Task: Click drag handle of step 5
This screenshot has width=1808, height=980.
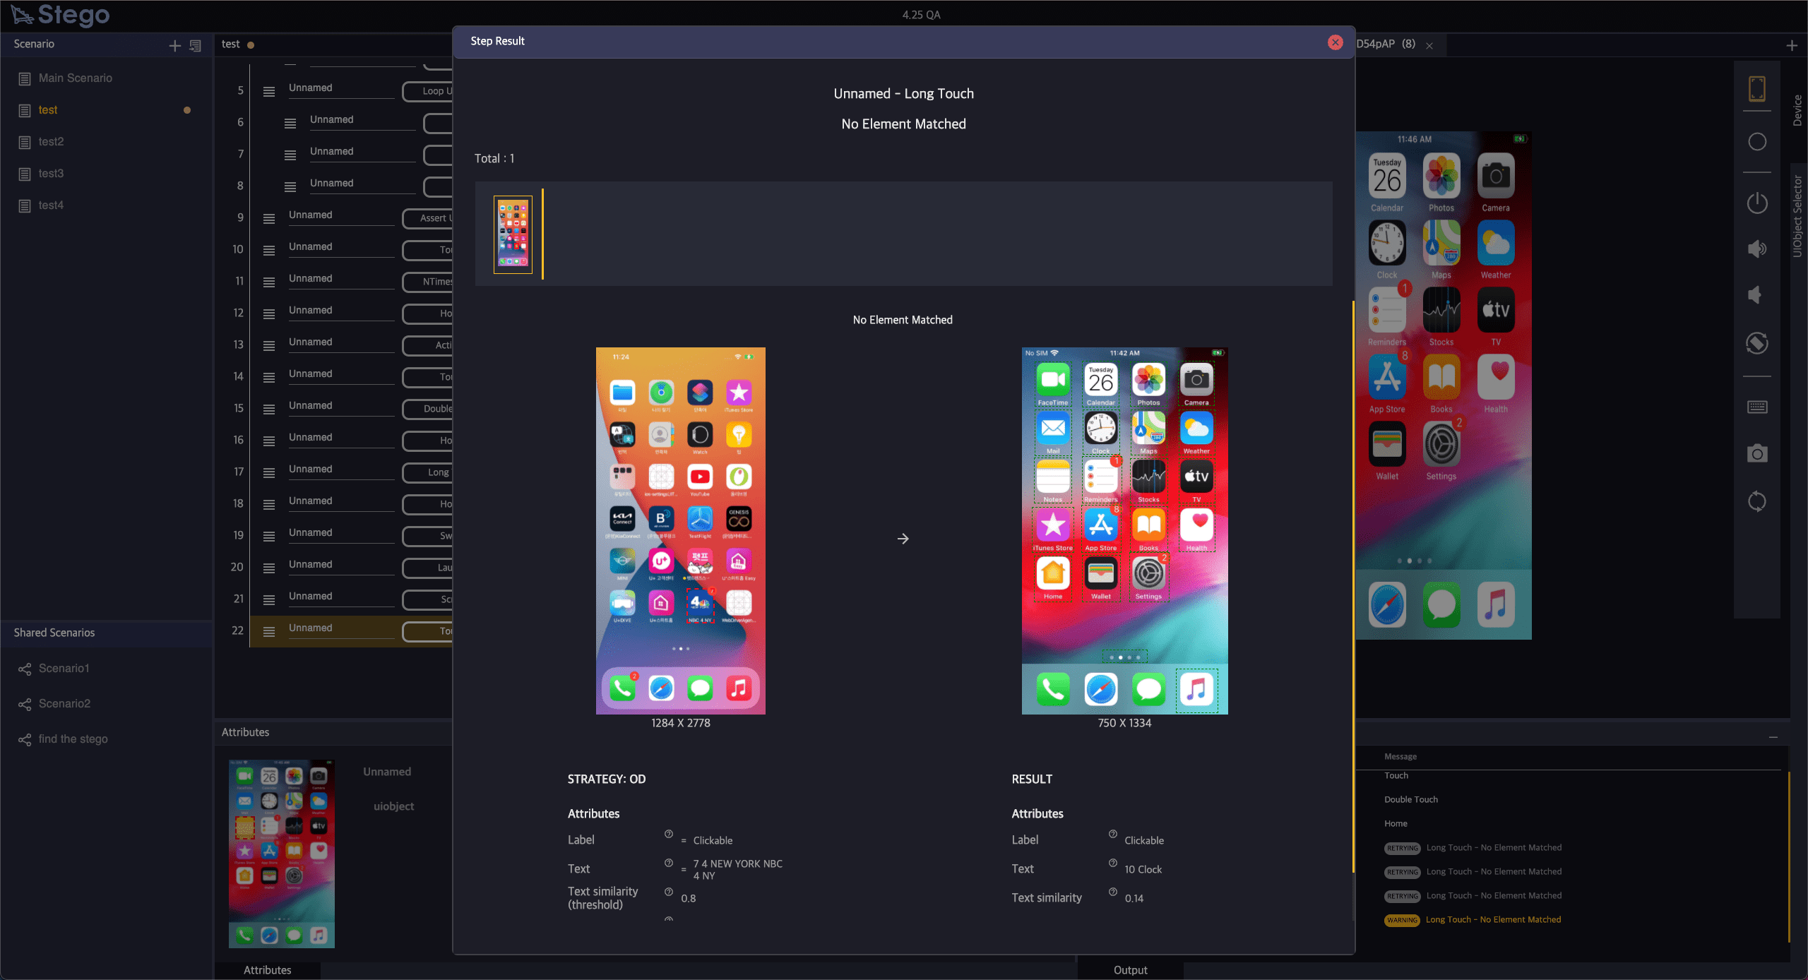Action: pos(269,92)
